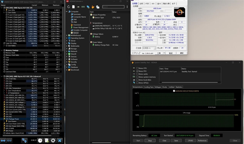Click the AIDA64 toolbar icon left of search
The width and height of the screenshot is (244, 144).
(x=98, y=7)
